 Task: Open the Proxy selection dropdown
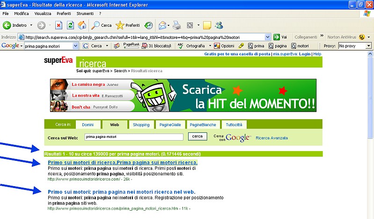[368, 46]
